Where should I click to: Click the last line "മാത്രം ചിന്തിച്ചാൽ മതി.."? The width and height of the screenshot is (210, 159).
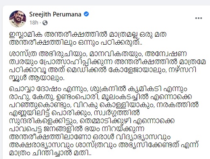50,153
